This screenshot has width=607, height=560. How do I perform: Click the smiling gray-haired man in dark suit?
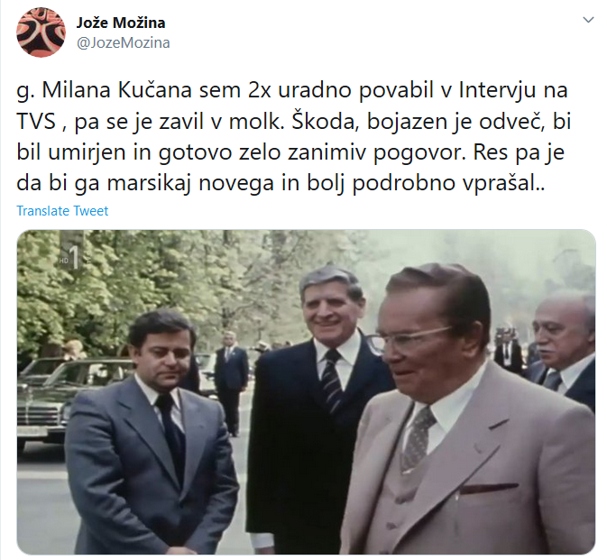click(321, 407)
